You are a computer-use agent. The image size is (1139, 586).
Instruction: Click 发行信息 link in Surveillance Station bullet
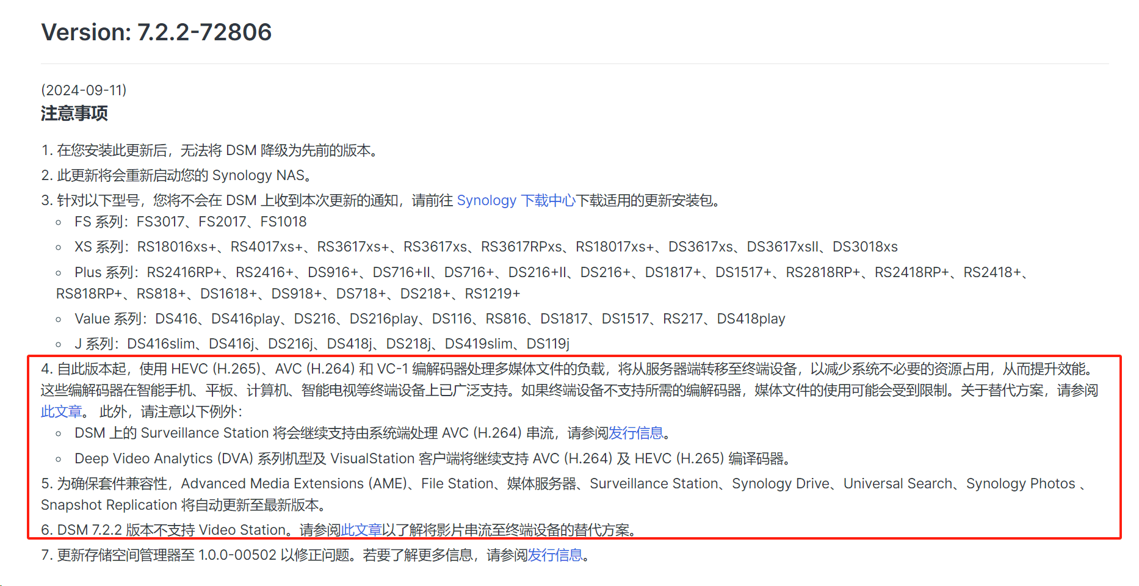click(636, 433)
